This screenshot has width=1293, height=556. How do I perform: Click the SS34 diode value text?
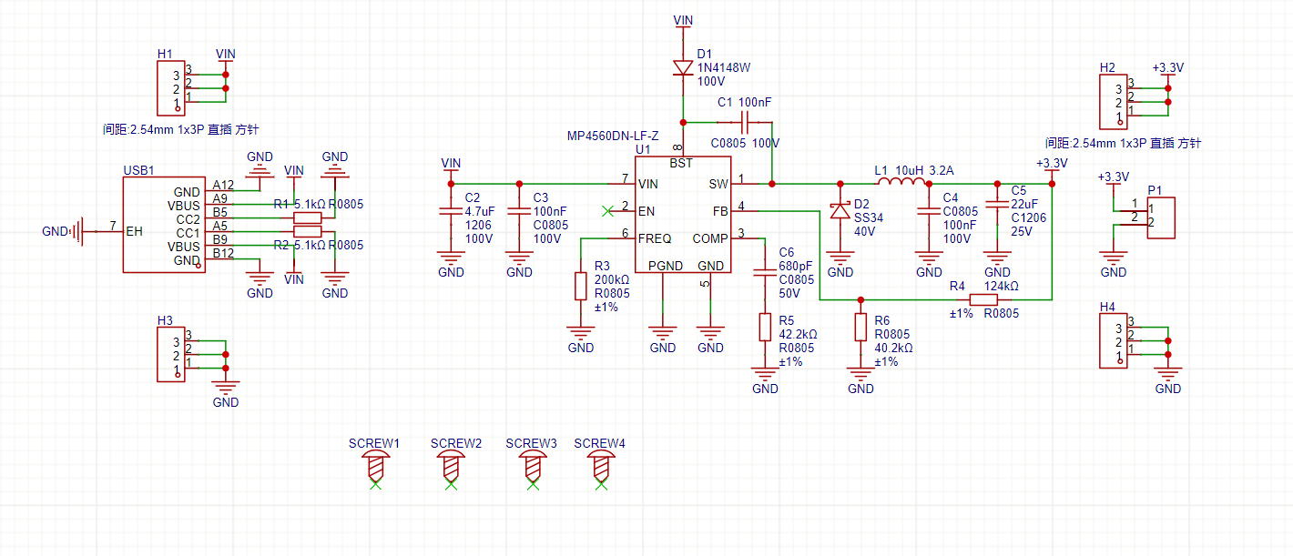(x=869, y=217)
